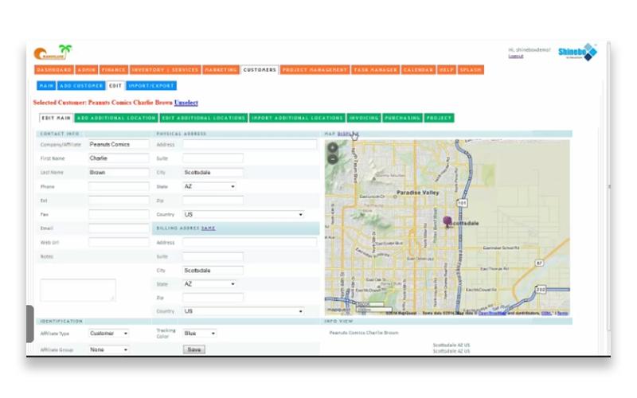Click the Ext input field
The width and height of the screenshot is (637, 398).
[x=119, y=201]
